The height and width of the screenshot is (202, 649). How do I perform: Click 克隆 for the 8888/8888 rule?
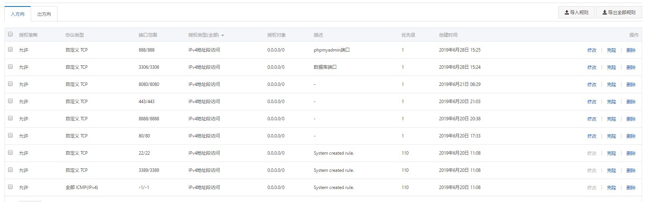[x=611, y=119]
